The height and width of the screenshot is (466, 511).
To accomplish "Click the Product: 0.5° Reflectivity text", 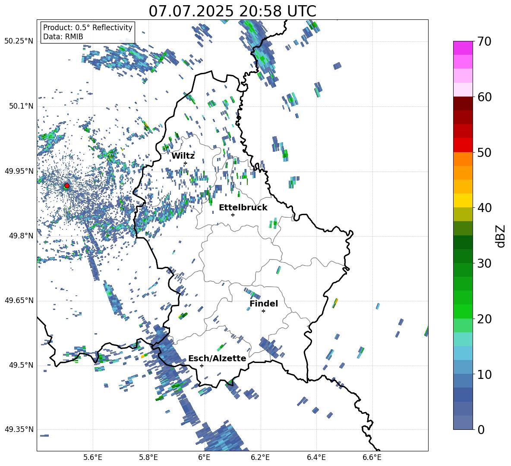I will click(88, 28).
